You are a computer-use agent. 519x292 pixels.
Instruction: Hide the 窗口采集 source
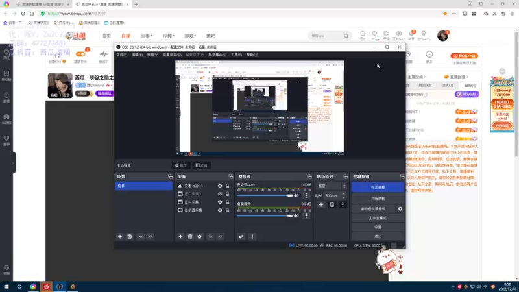(220, 202)
